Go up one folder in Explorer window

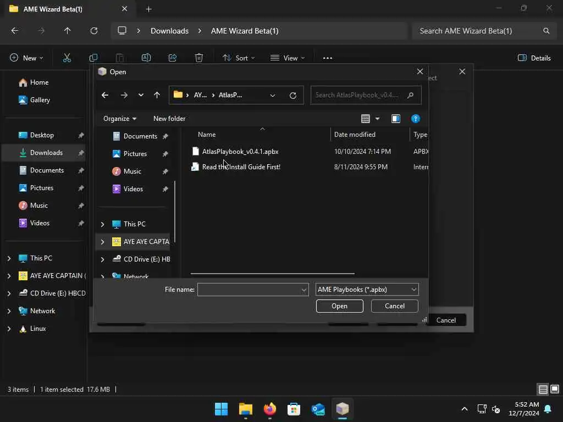[67, 31]
